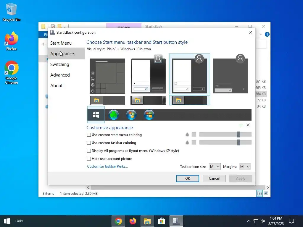303x227 pixels.
Task: Click the start menu color swatch
Action: tap(194, 134)
